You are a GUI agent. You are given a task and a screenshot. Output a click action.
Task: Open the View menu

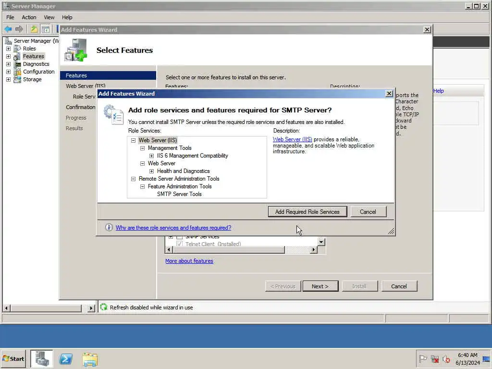tap(49, 17)
